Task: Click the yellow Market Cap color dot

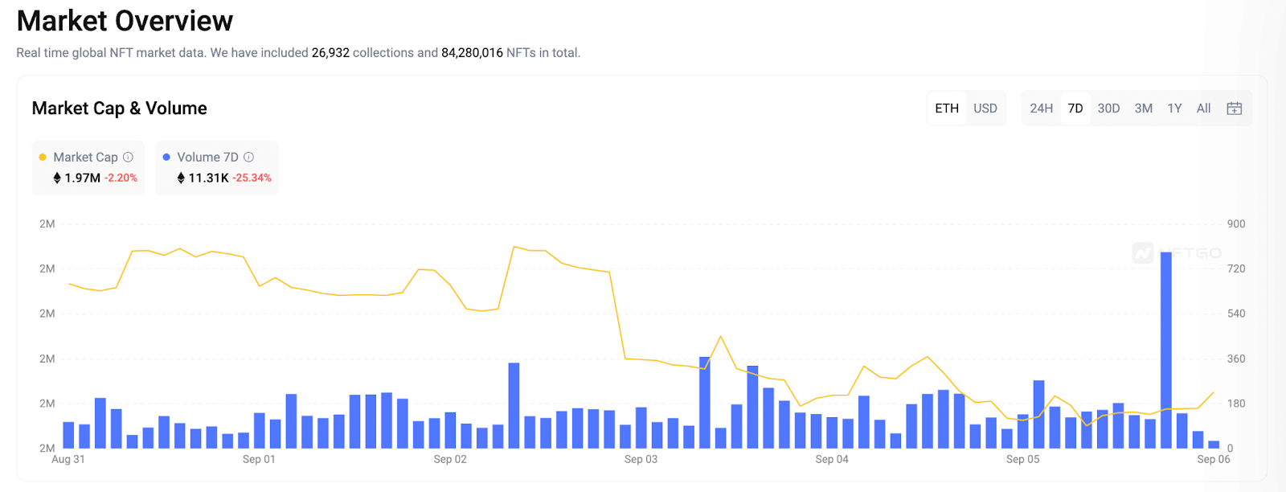Action: click(43, 157)
